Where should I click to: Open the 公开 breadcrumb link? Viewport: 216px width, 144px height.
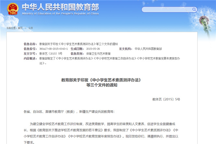pyautogui.click(x=30, y=28)
